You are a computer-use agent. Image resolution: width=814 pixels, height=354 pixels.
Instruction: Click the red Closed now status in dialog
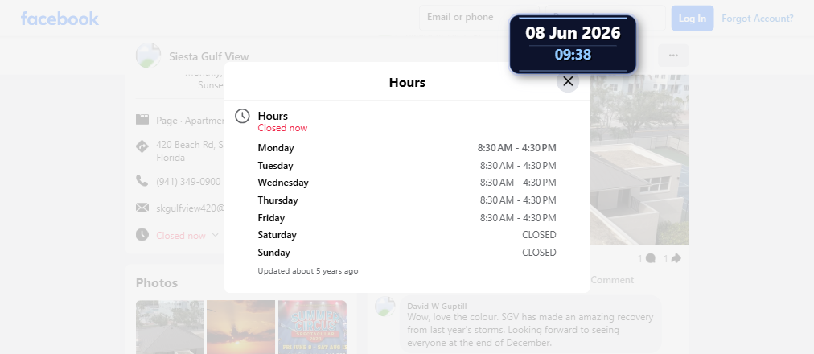(x=282, y=128)
